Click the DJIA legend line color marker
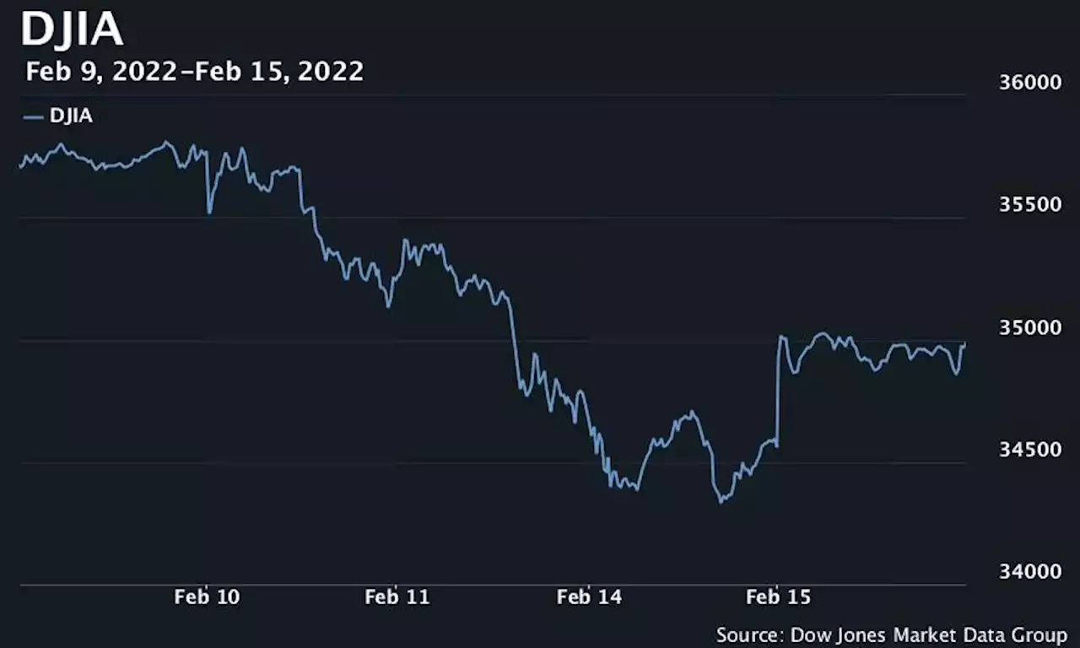 pos(34,117)
